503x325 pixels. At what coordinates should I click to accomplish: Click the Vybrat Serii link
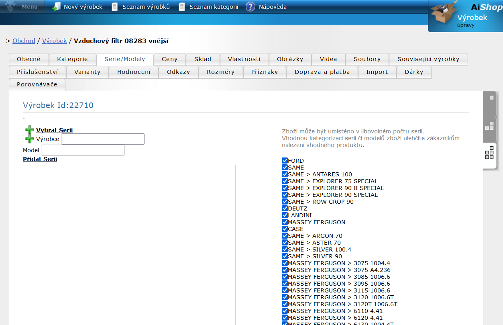click(55, 130)
